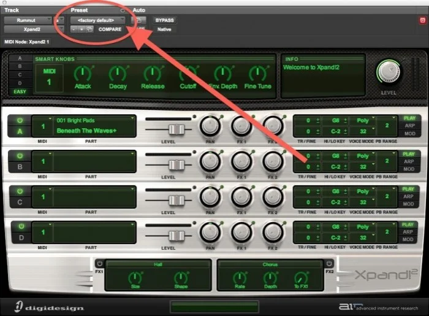Select smart knobs tab D
Screen dimensions: 429x316
click(20, 83)
